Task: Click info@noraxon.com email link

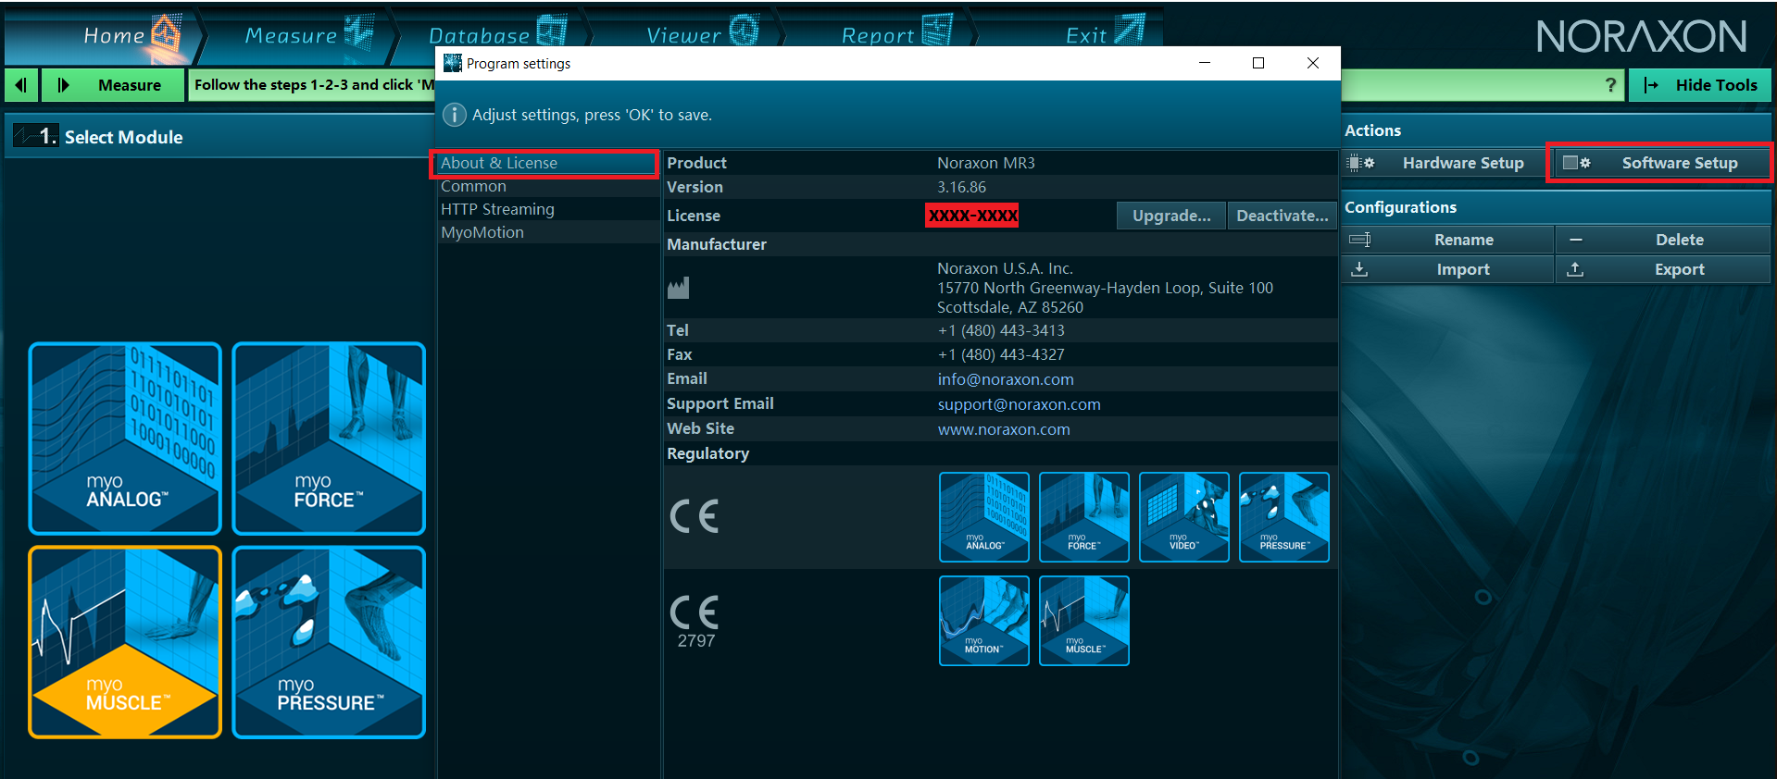Action: point(1006,379)
